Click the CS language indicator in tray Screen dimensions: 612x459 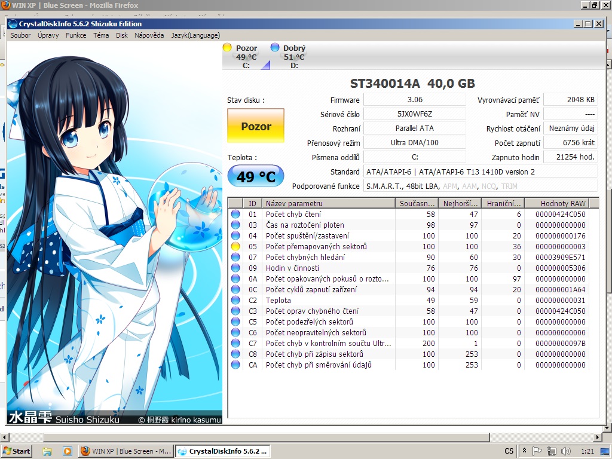tap(509, 451)
